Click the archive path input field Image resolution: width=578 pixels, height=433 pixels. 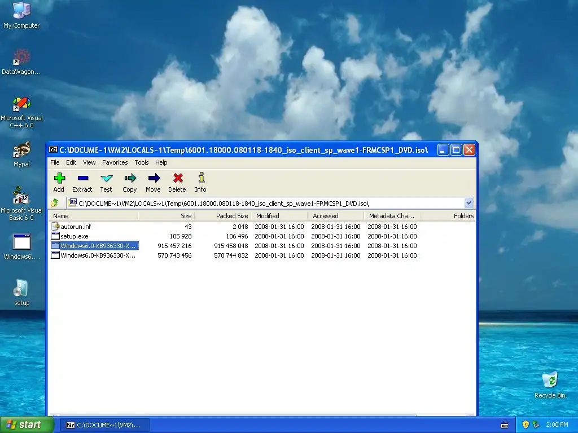(x=265, y=203)
